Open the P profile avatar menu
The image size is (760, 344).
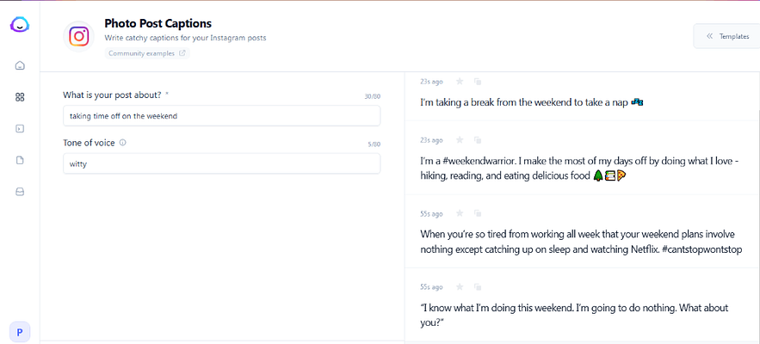coord(20,331)
